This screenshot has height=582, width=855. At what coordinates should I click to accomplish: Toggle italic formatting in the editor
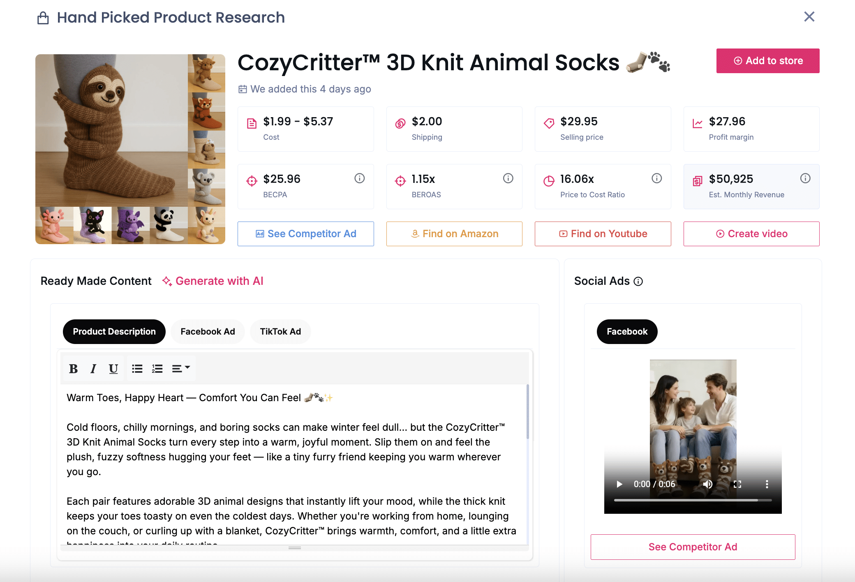(x=93, y=369)
